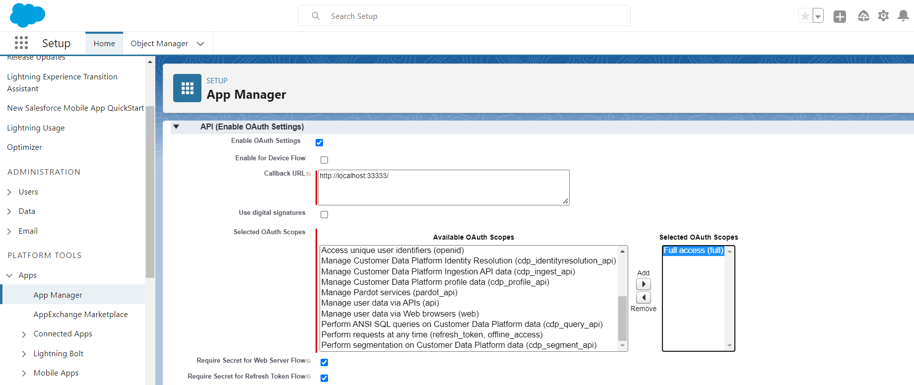
Task: Collapse the API OAuth Settings section
Action: coord(176,127)
